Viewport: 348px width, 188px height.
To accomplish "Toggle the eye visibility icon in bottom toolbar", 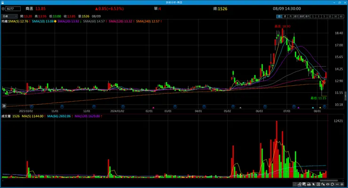I will tap(328, 184).
